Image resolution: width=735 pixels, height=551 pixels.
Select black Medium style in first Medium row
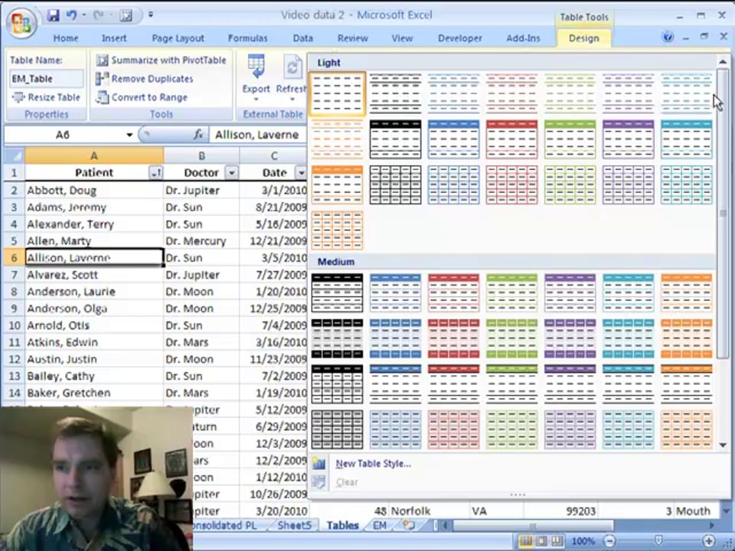click(337, 293)
